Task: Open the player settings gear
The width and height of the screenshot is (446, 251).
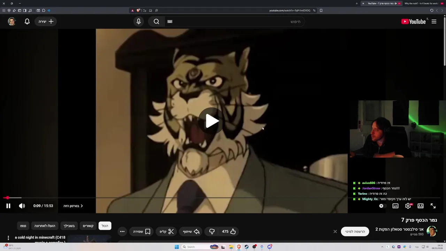Action: click(x=408, y=206)
